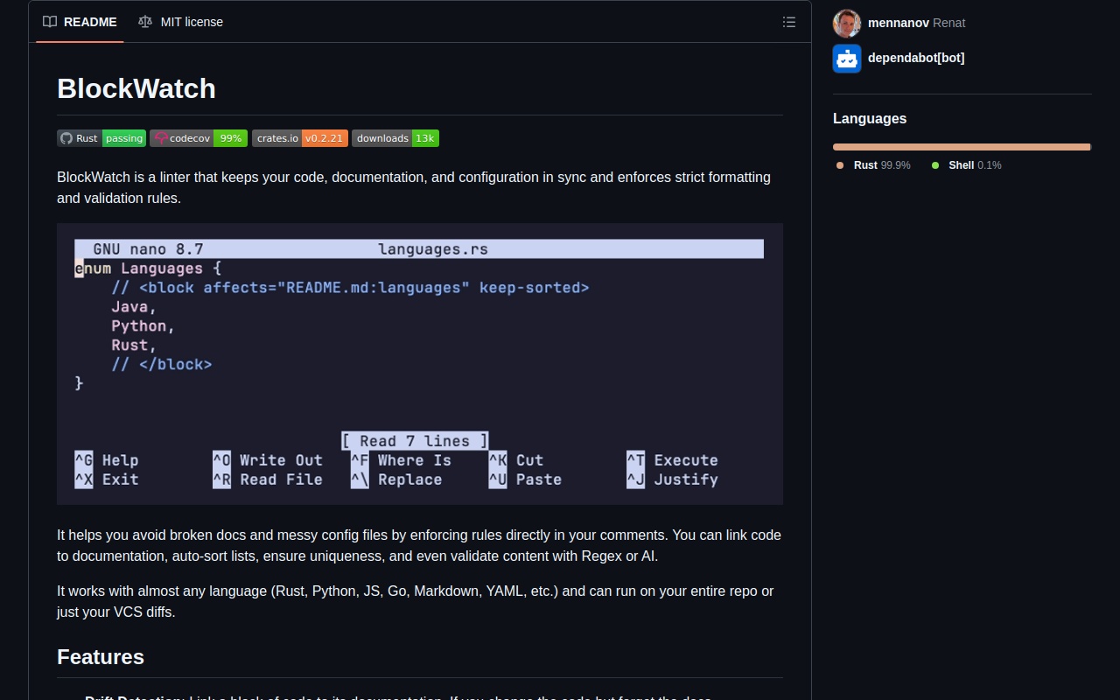Open contributor link dependabot[bot]

click(x=916, y=58)
